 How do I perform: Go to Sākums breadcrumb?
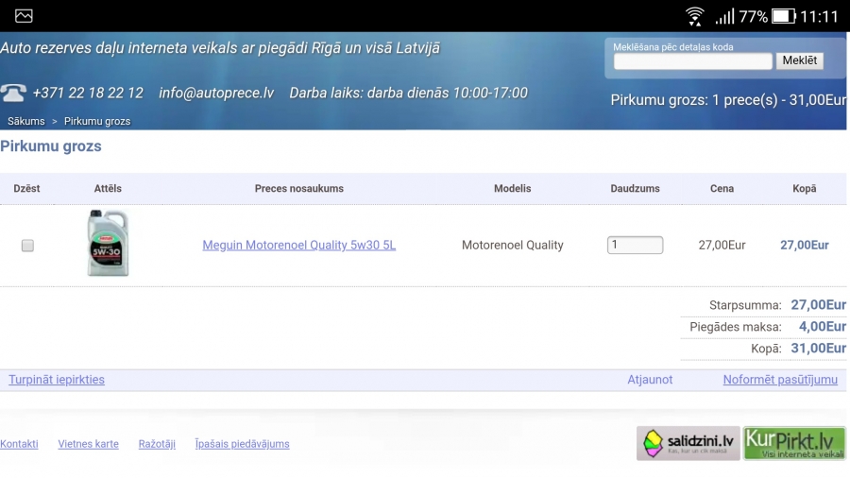26,122
